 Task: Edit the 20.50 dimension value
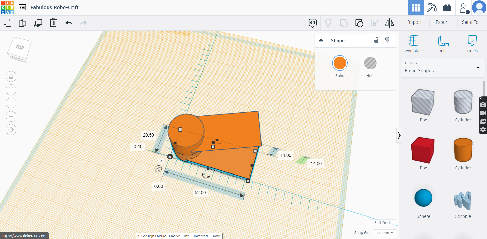coord(148,135)
